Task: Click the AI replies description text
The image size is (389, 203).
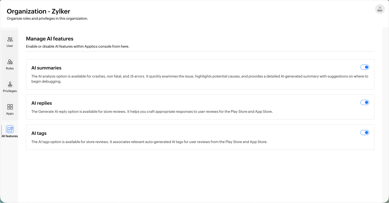Action: 152,112
